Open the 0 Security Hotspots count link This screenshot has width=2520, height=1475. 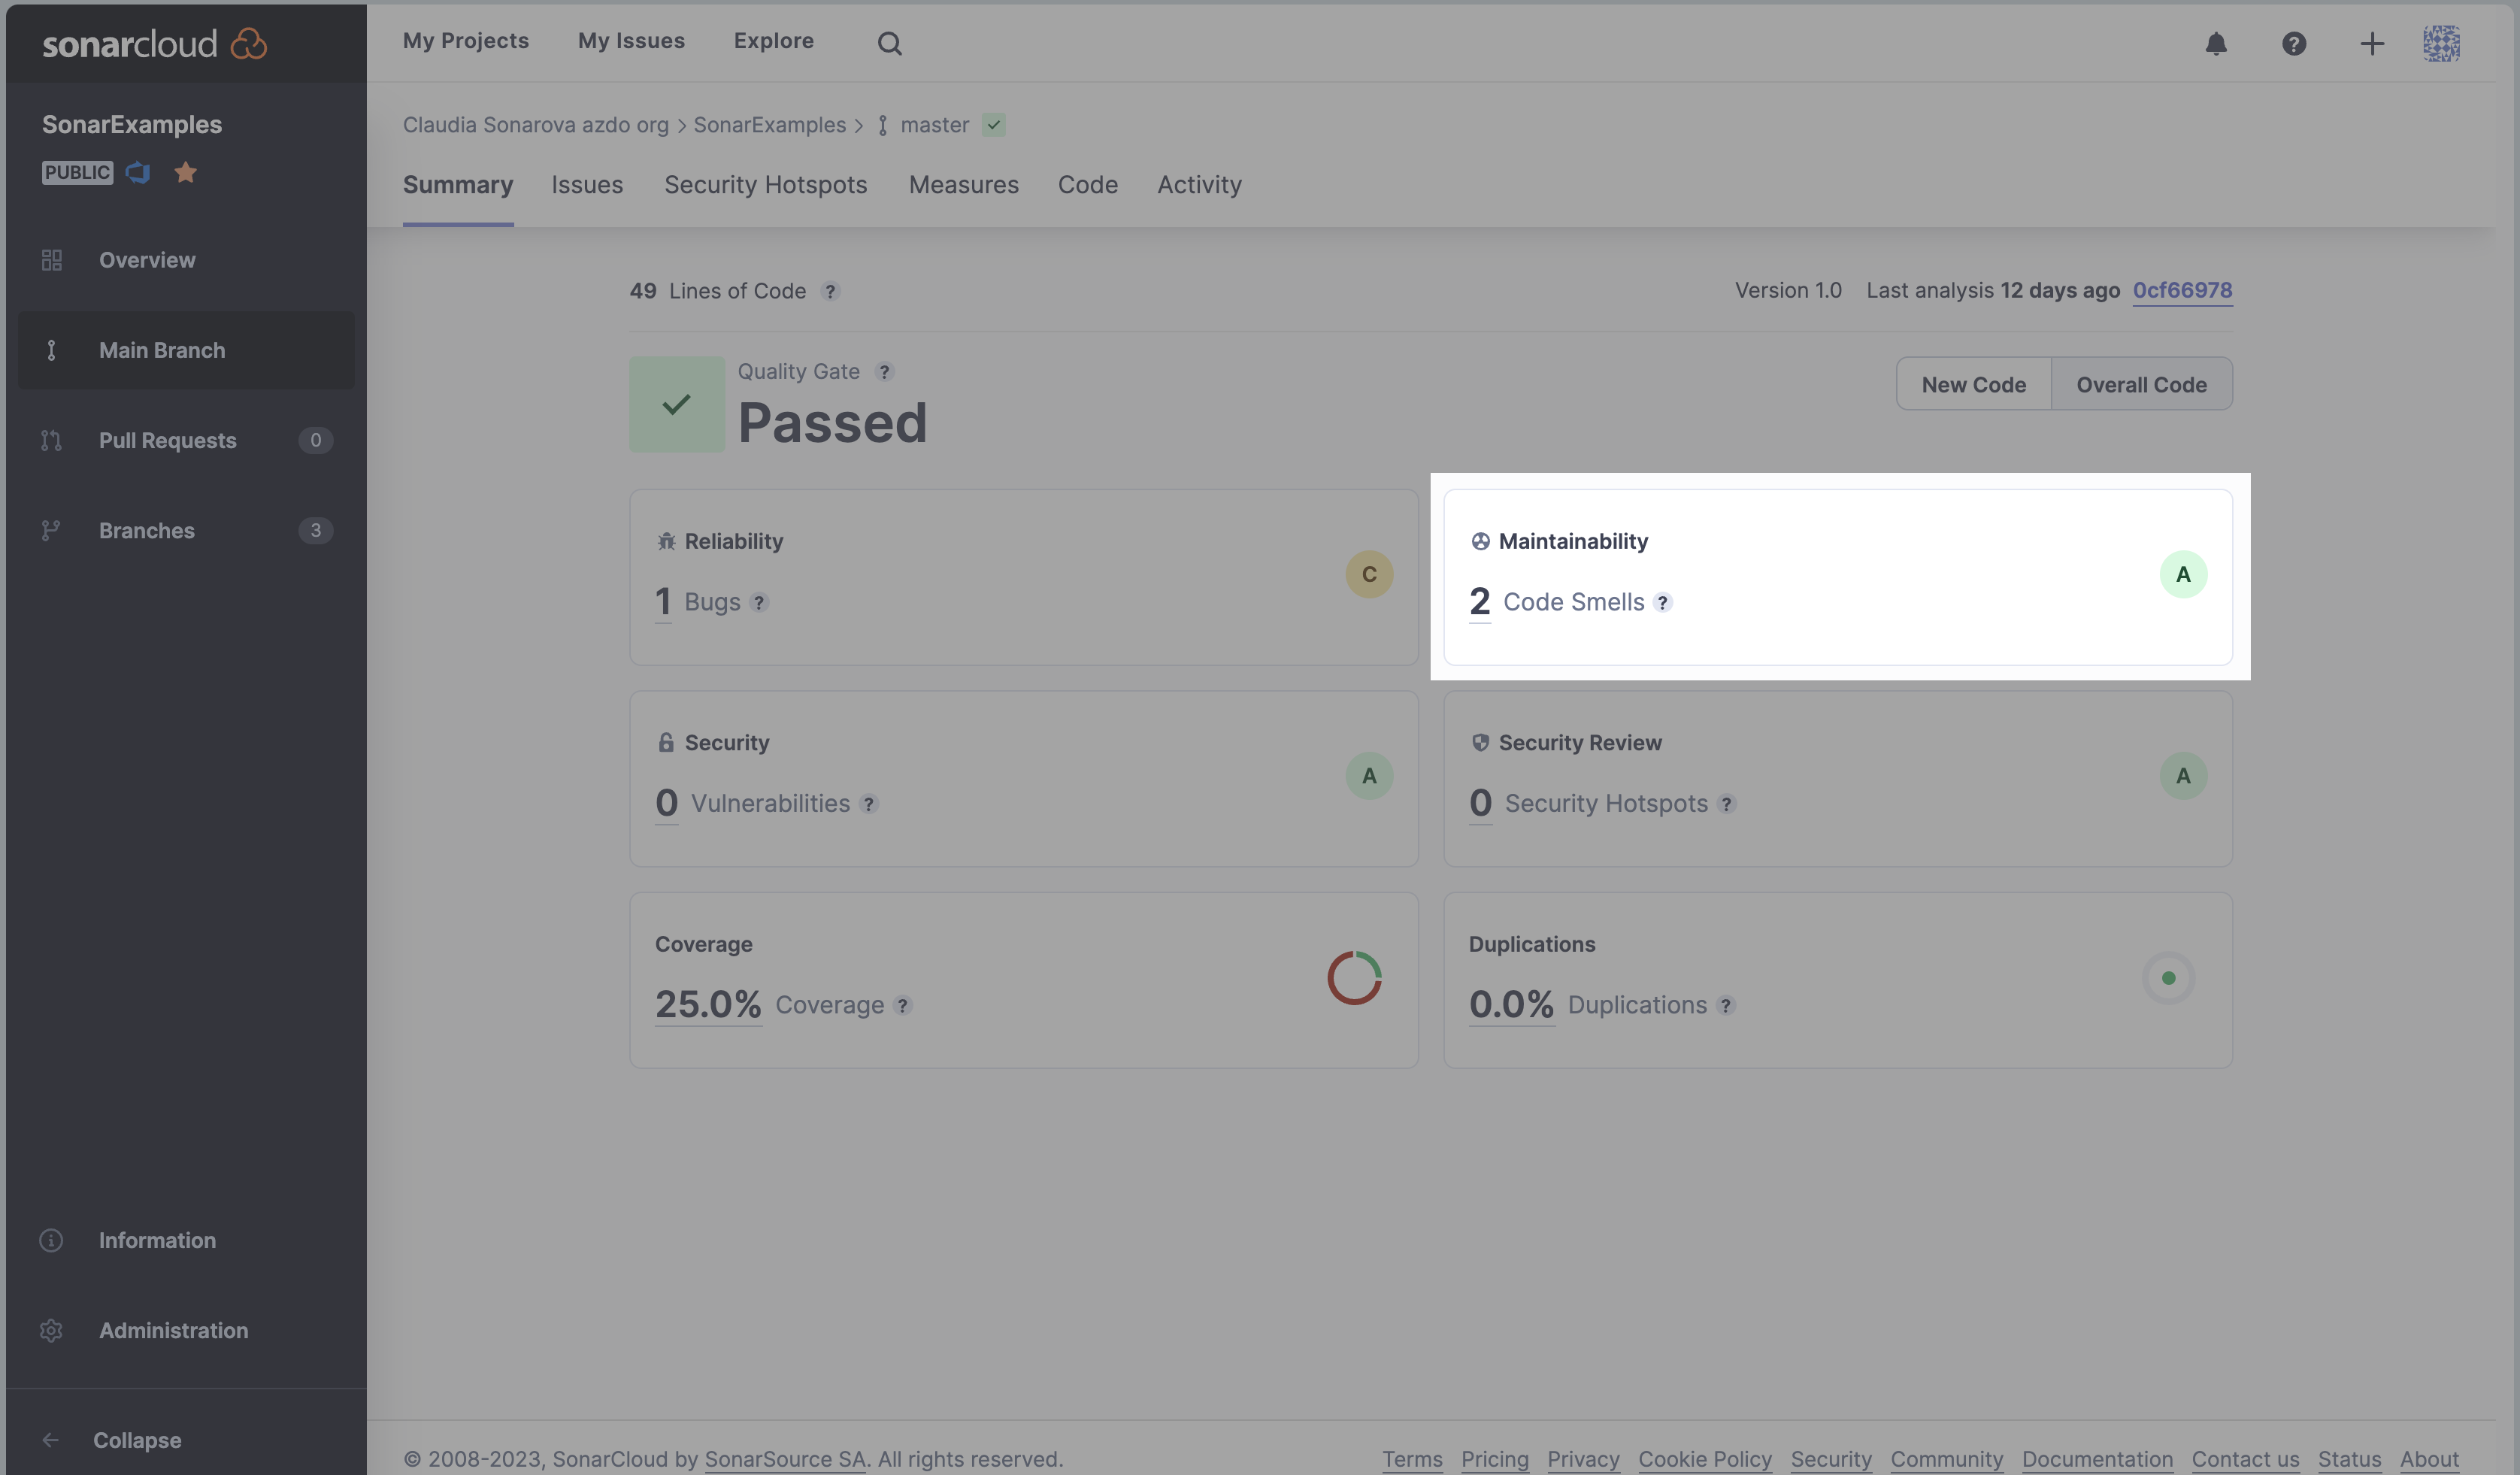1481,804
